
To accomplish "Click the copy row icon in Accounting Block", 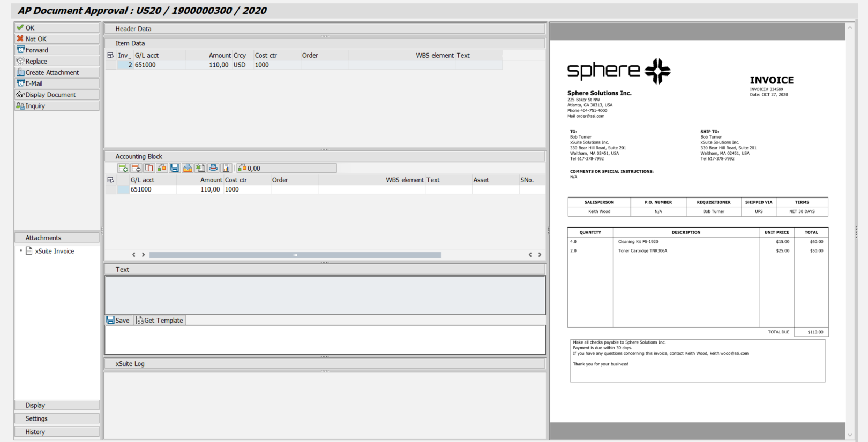I will pos(149,168).
